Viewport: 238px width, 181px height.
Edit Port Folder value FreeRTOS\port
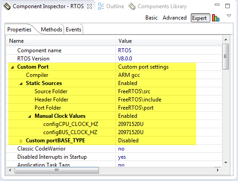tap(136, 108)
